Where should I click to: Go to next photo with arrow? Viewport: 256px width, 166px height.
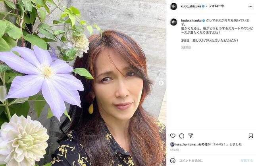[161, 83]
